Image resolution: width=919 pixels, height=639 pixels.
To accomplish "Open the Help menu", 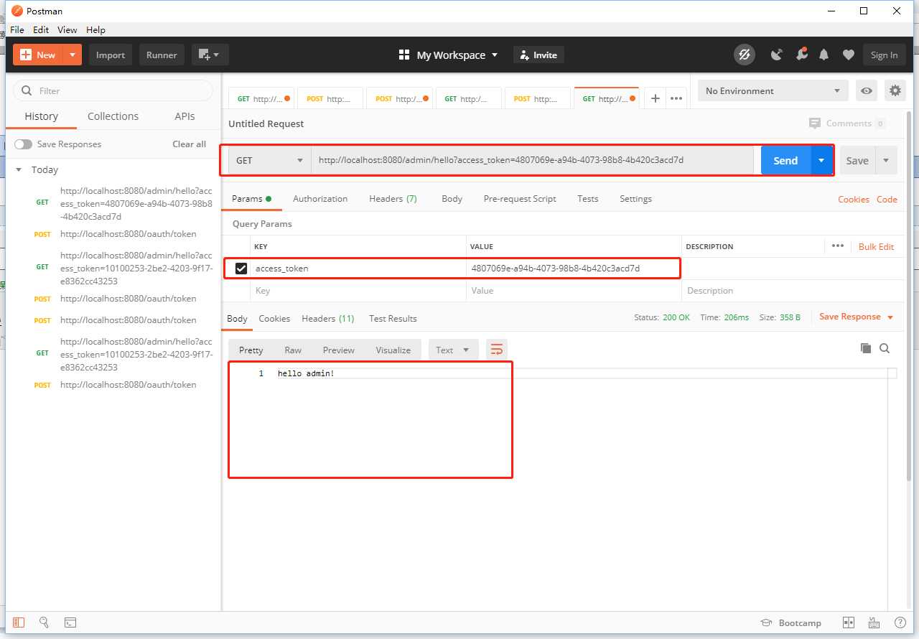I will point(95,29).
